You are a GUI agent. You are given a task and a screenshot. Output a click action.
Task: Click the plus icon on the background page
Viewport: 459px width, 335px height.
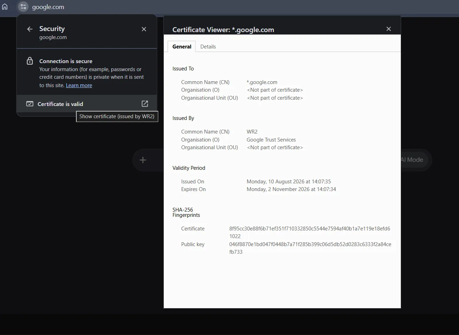pos(143,160)
